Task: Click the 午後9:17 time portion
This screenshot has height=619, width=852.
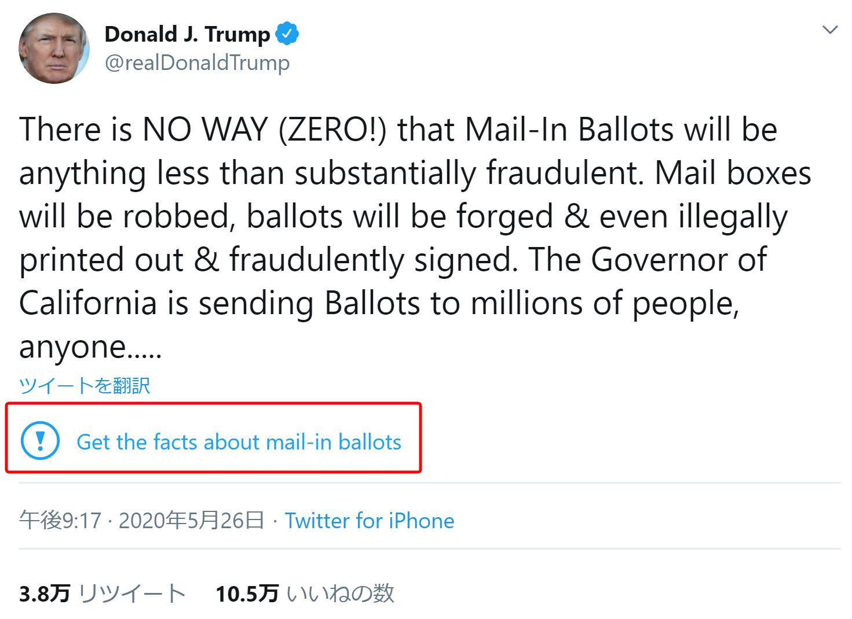Action: pos(52,520)
